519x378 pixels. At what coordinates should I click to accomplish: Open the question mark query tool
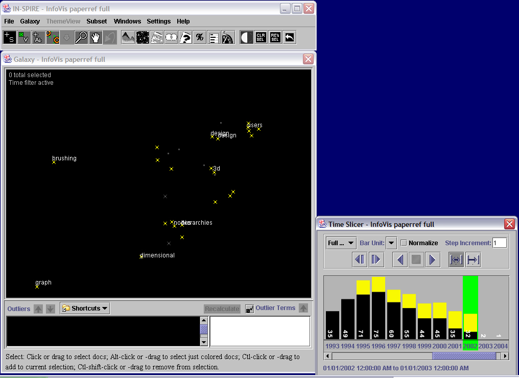click(x=185, y=37)
